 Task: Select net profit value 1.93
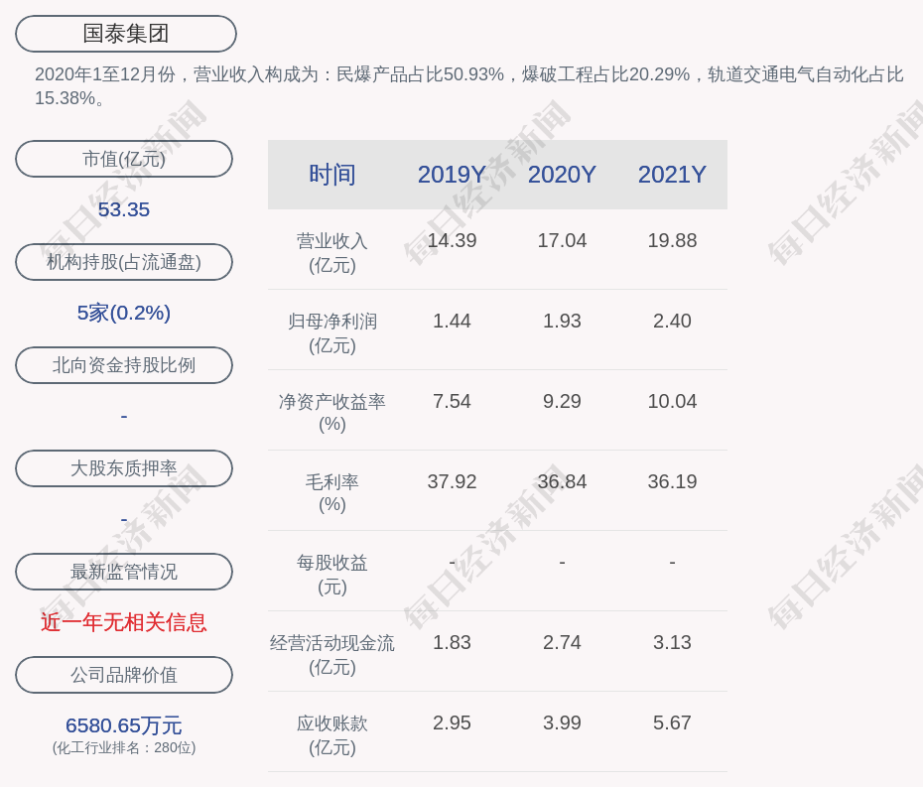(562, 321)
